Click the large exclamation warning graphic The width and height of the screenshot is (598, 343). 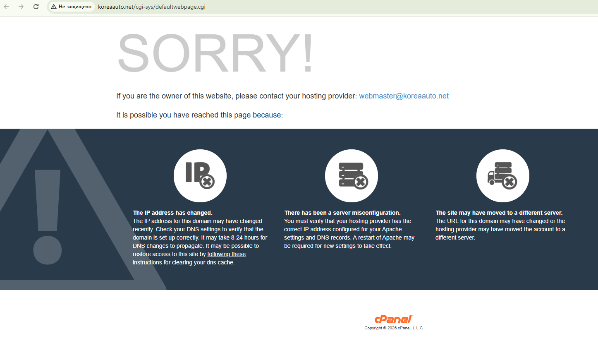(x=48, y=217)
